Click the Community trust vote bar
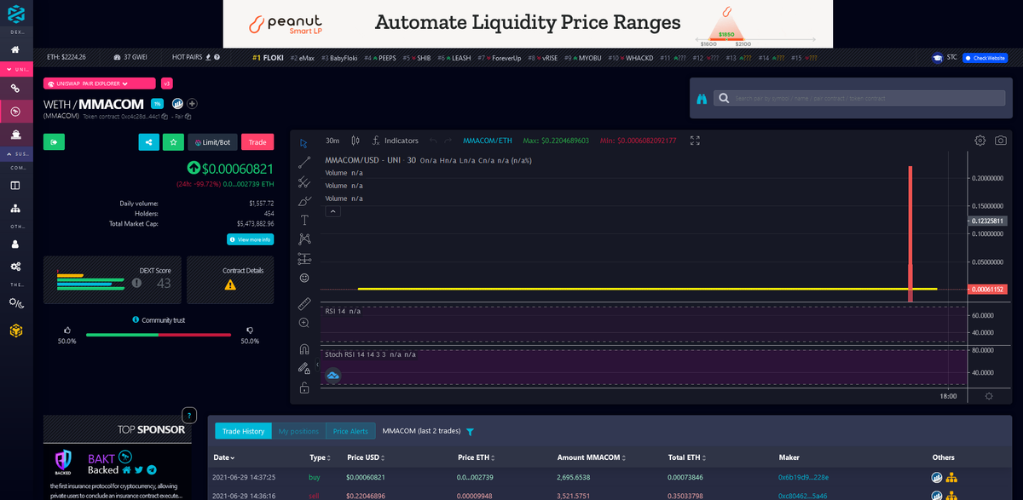 (159, 335)
